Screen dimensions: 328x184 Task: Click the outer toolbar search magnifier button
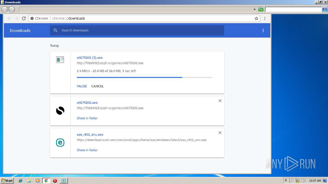(x=325, y=9)
